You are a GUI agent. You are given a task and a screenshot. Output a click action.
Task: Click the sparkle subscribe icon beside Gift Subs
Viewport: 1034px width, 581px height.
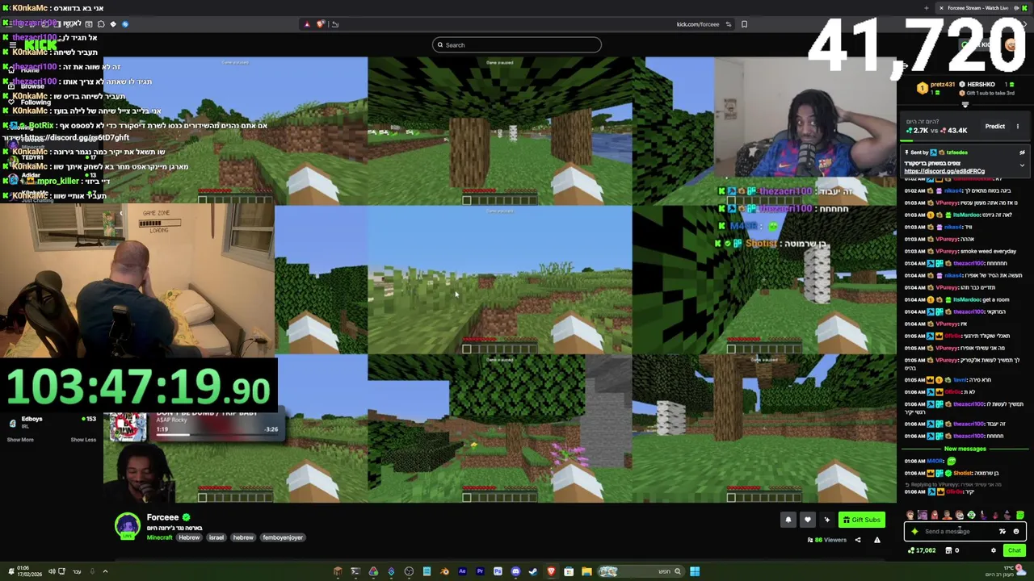[826, 520]
